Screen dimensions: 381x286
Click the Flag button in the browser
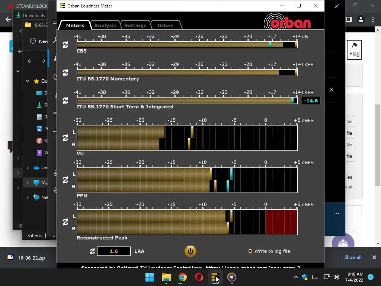(x=354, y=50)
